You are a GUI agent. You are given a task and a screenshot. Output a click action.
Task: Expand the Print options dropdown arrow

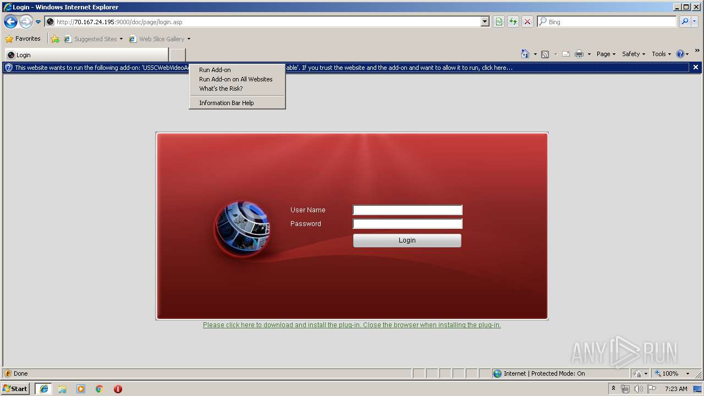(589, 54)
